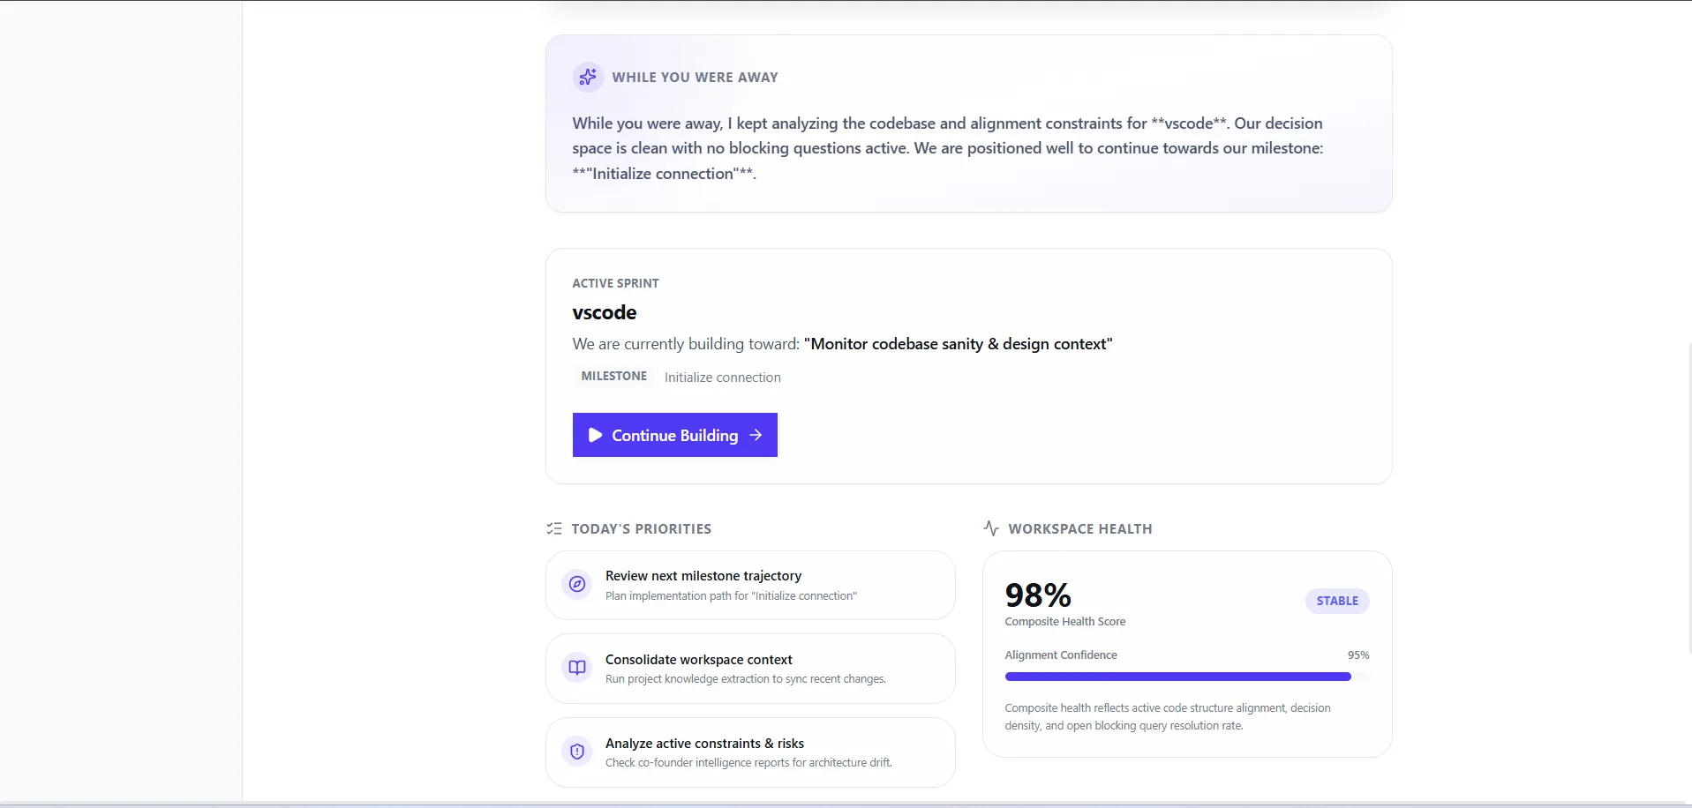Open Analyze active constraints & risks card

coord(750,752)
